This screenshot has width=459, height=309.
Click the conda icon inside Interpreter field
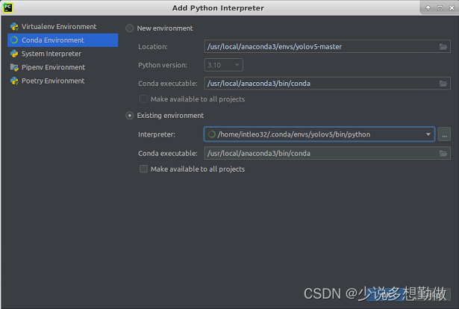(x=212, y=134)
